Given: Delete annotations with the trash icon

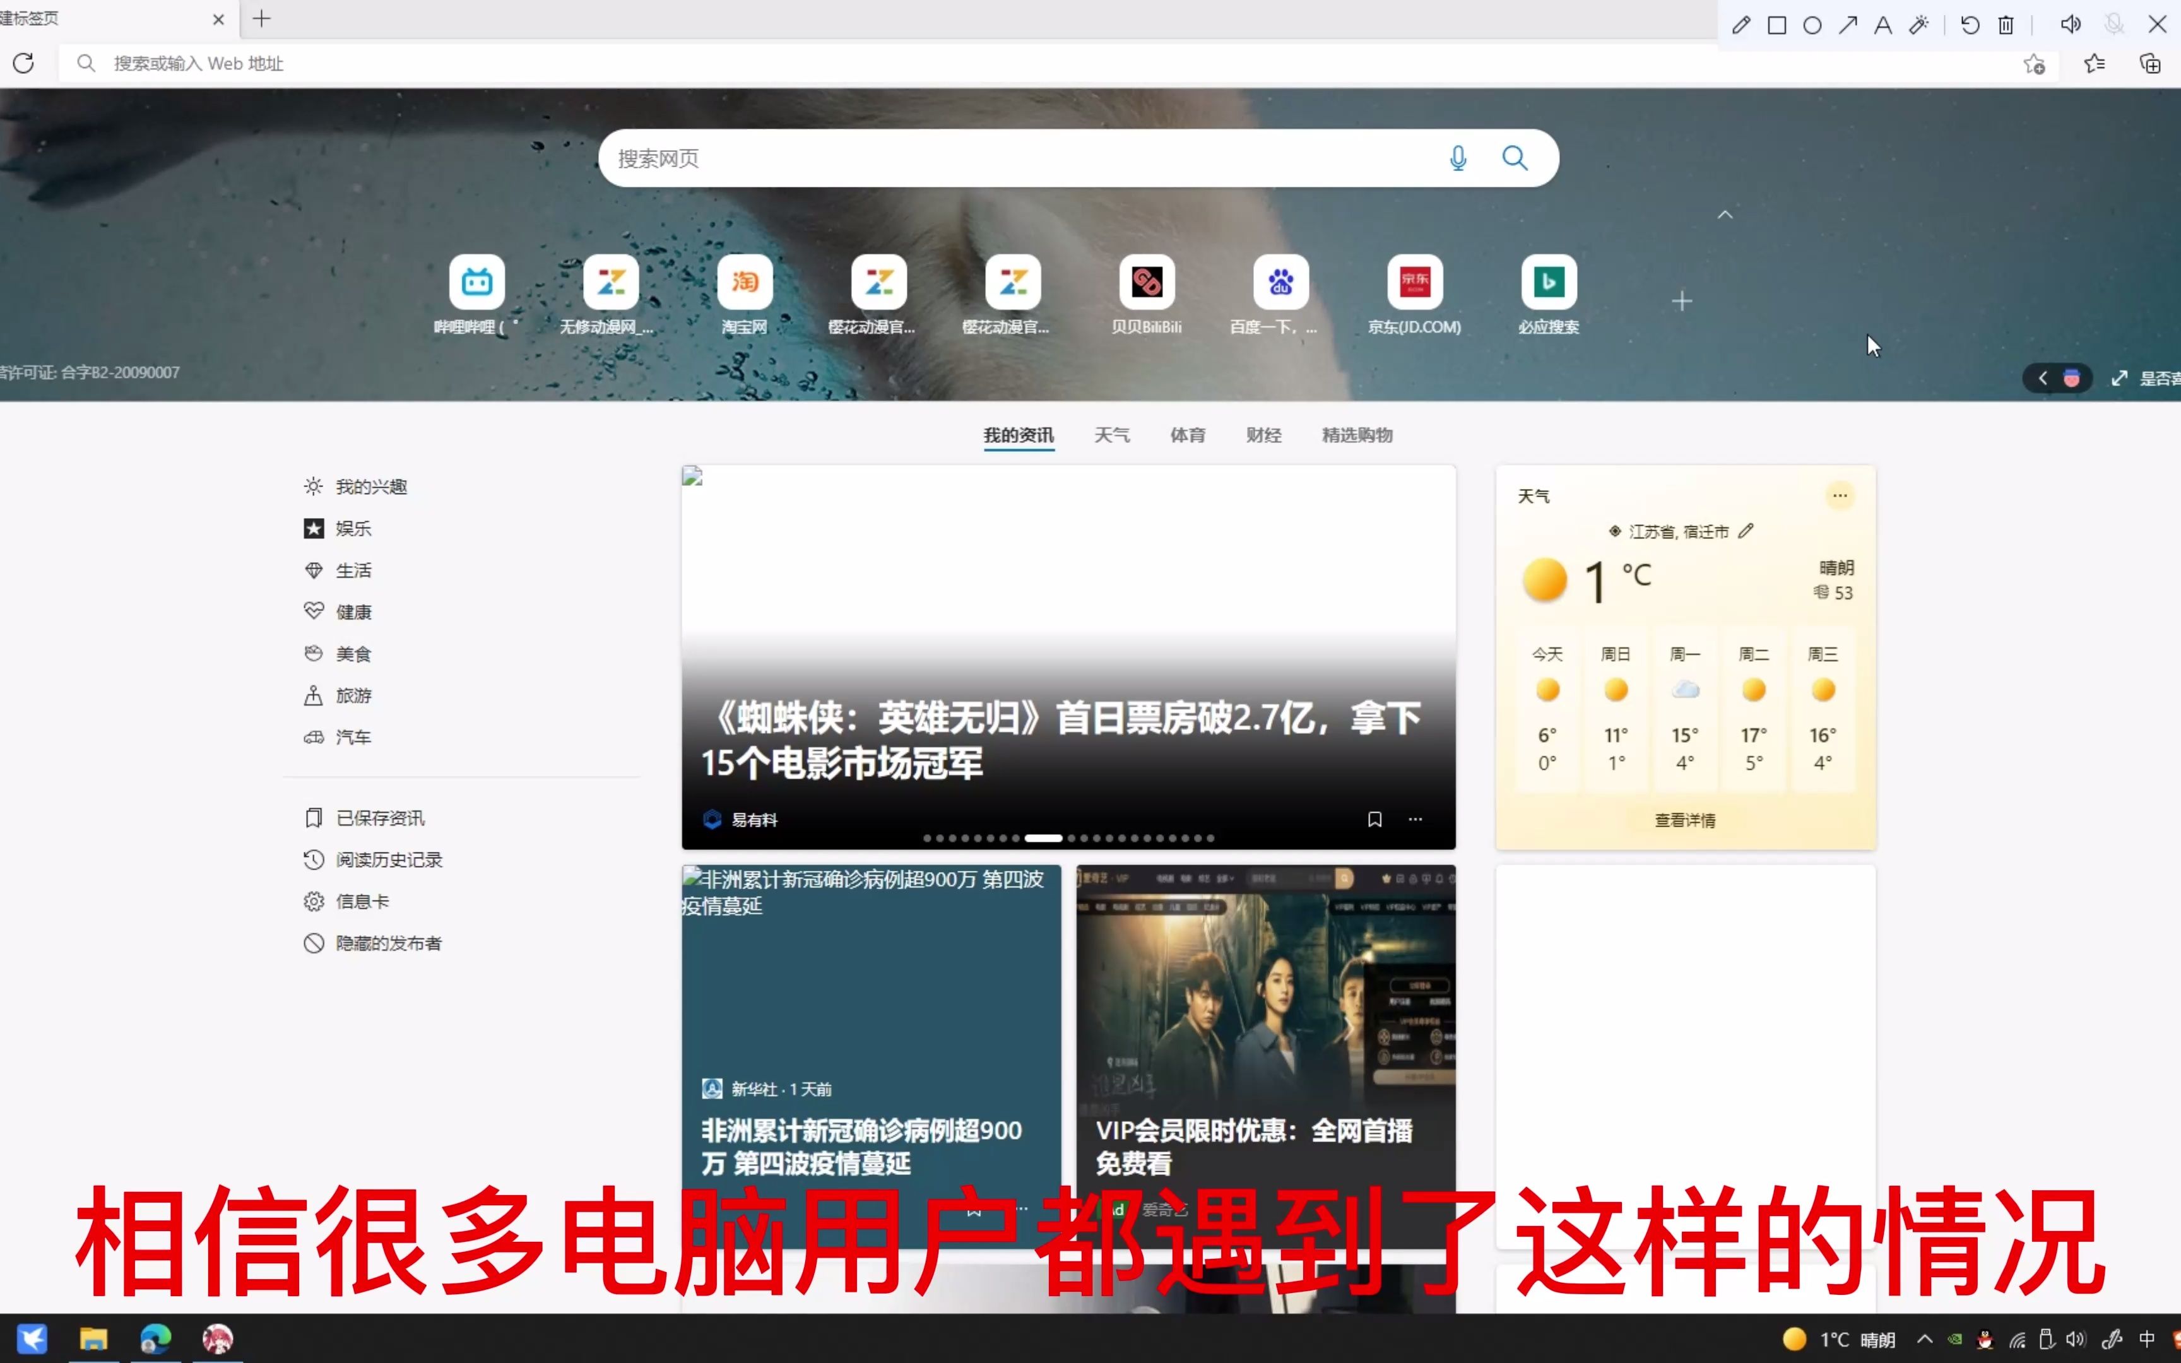Looking at the screenshot, I should (x=2006, y=25).
